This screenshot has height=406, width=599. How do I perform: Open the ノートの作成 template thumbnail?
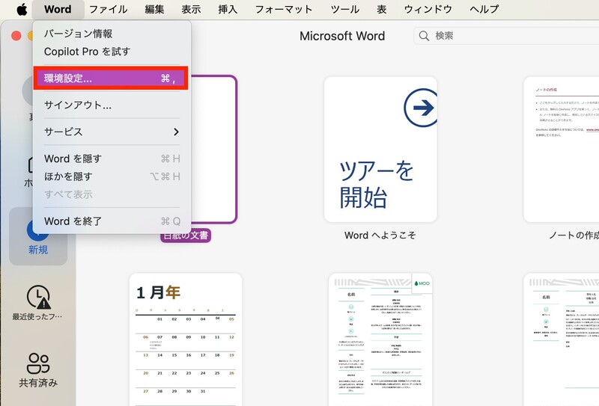tap(561, 150)
